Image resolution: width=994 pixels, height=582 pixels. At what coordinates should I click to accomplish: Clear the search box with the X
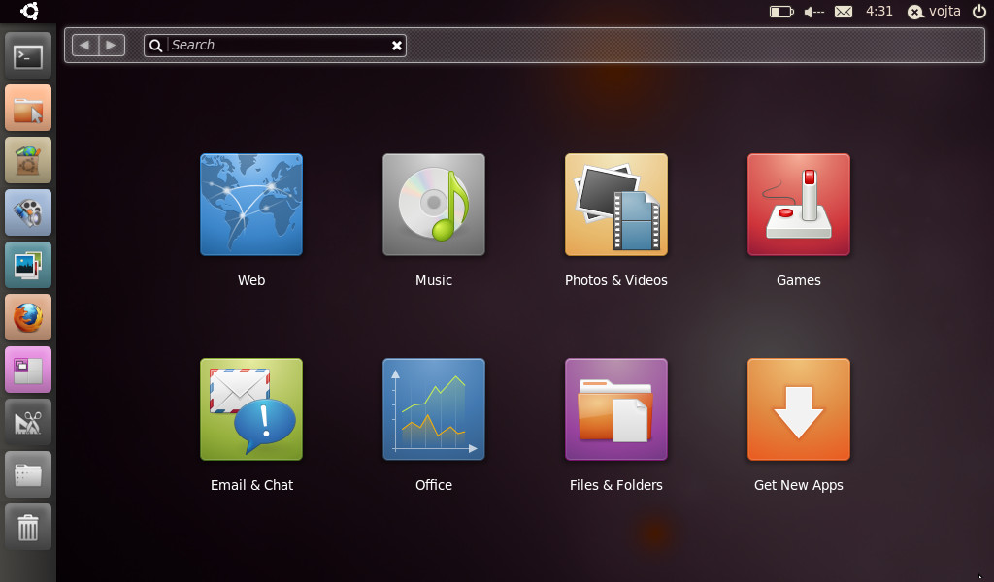[x=396, y=46]
